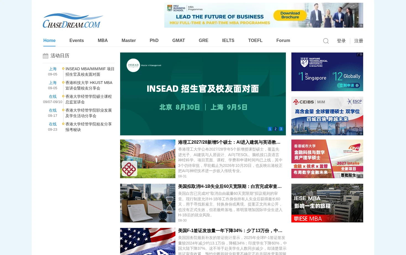Click the Download Brochure button in banner
This screenshot has height=255, width=406.
[x=290, y=15]
